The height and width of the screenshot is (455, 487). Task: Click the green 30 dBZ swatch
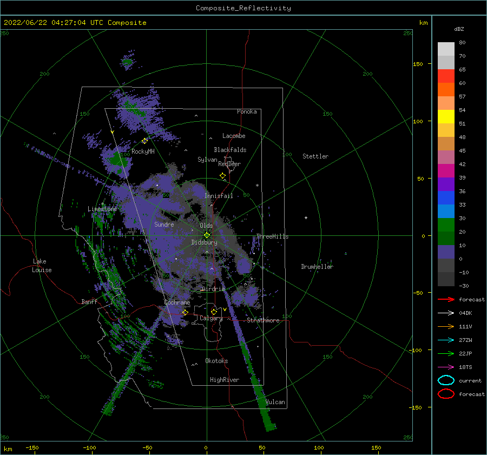tap(446, 225)
